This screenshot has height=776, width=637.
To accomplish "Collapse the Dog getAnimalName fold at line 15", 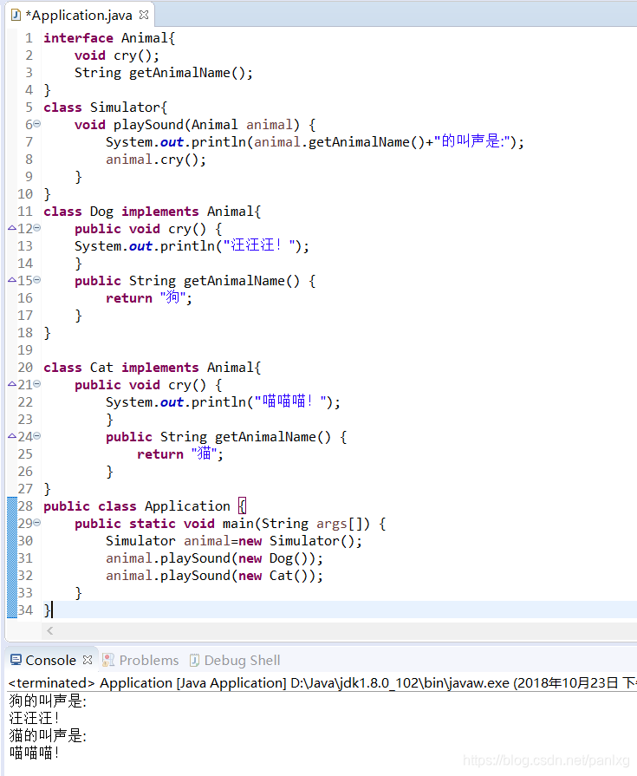I will (37, 280).
